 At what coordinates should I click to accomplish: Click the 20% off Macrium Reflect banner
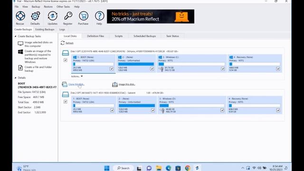pyautogui.click(x=151, y=17)
